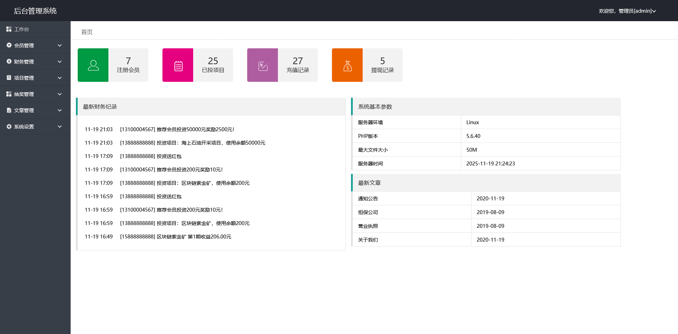Viewport: 678px width, 334px height.
Task: Click the 文章管理 document icon
Action: pyautogui.click(x=9, y=110)
